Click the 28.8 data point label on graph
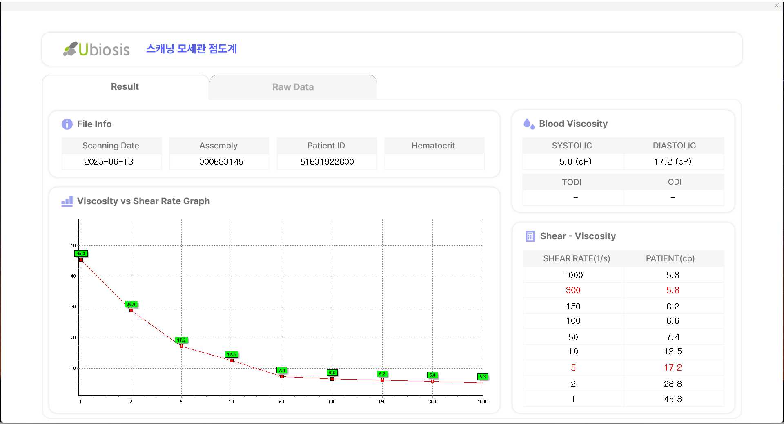 pos(131,304)
